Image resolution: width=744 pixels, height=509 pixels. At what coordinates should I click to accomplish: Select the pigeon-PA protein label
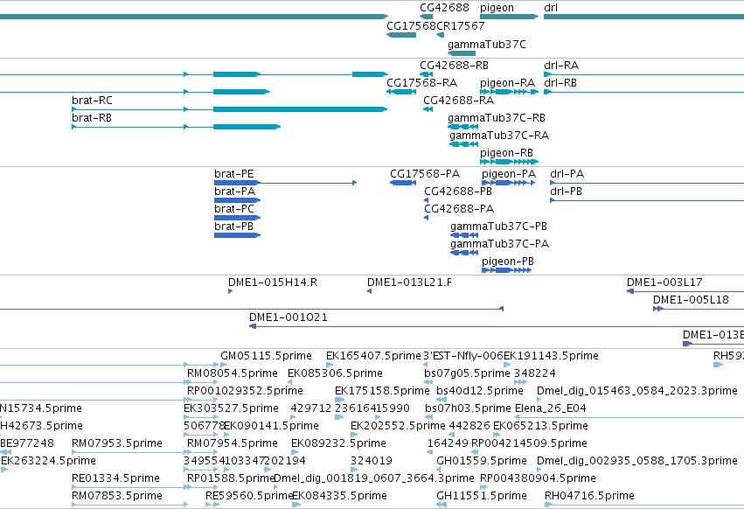pyautogui.click(x=509, y=174)
